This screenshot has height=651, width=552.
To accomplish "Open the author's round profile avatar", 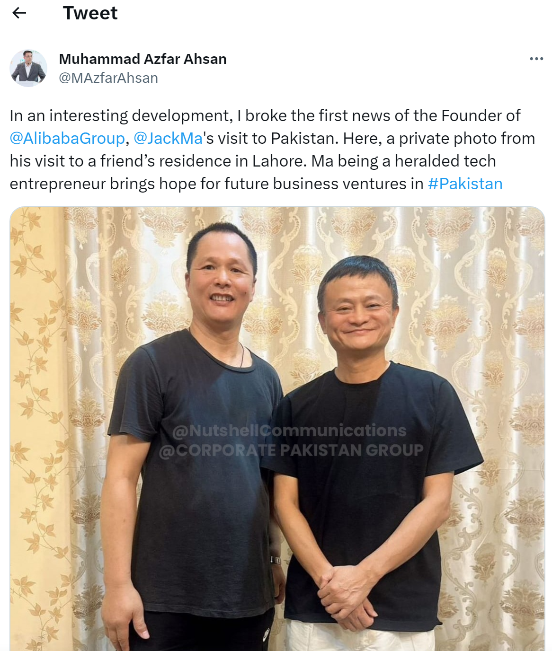I will pos(28,68).
